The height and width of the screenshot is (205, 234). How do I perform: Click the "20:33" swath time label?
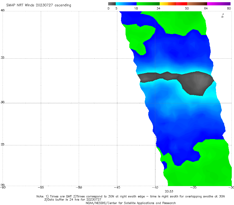click(169, 191)
